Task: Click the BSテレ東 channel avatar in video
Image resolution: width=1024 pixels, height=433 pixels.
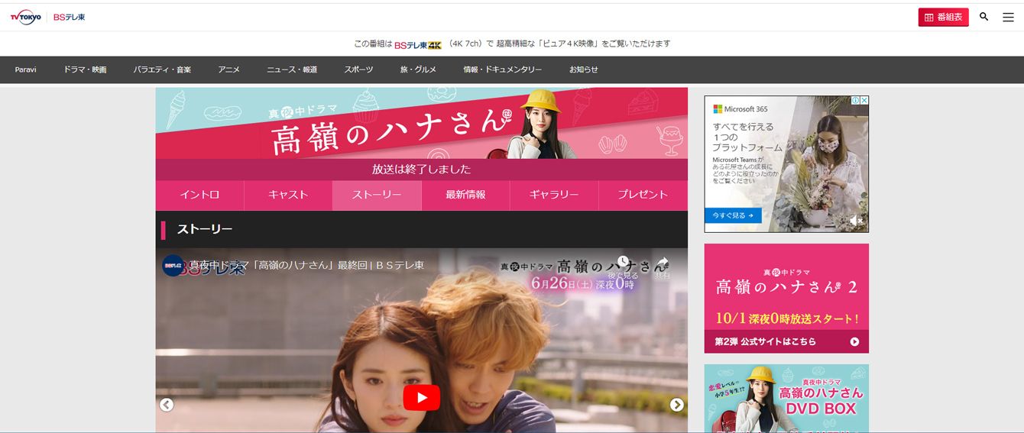Action: tap(173, 265)
